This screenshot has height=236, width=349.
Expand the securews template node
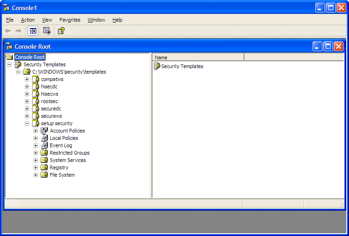point(27,116)
